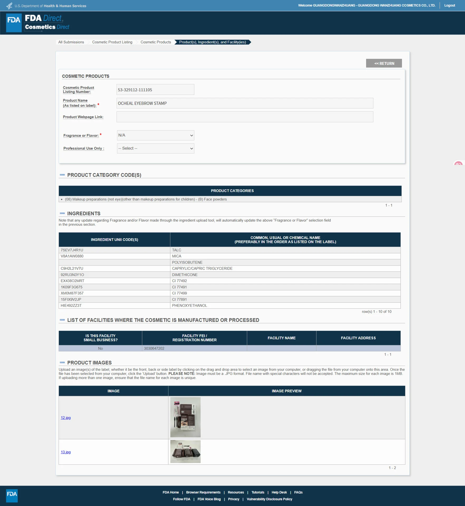The height and width of the screenshot is (506, 465).
Task: Click the FDA Direct Cosmetics Direct logo
Action: tap(47, 23)
